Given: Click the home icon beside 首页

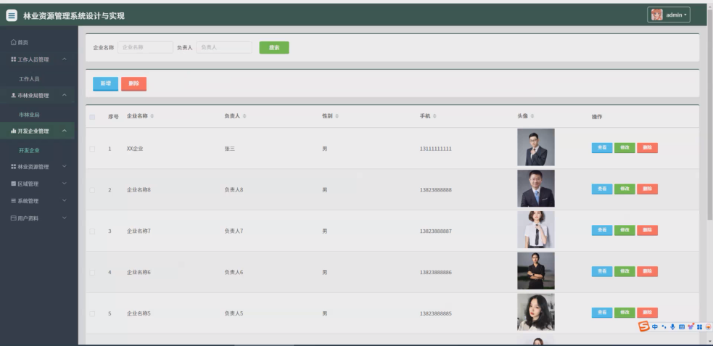Looking at the screenshot, I should pos(13,42).
